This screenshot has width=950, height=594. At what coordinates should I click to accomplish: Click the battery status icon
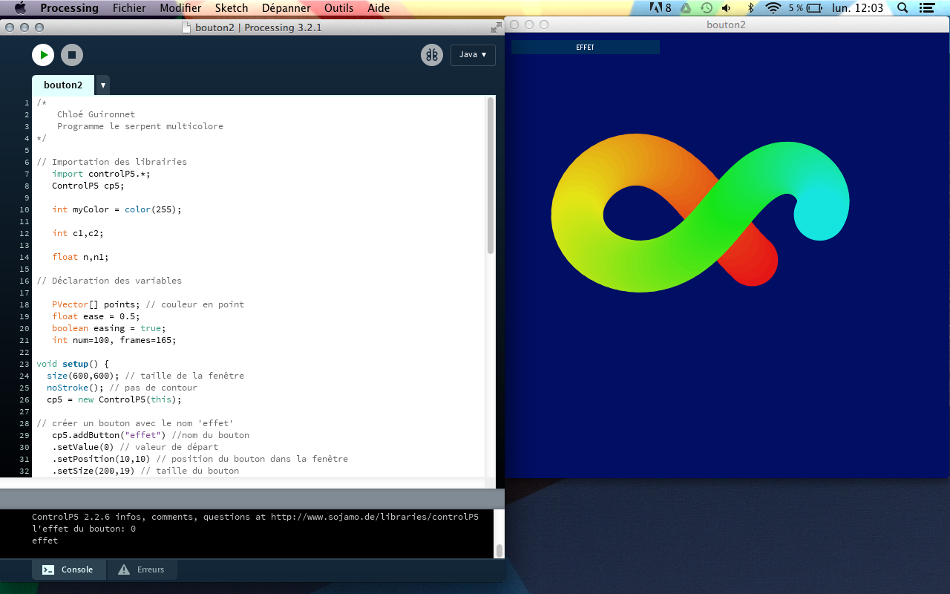pos(814,8)
